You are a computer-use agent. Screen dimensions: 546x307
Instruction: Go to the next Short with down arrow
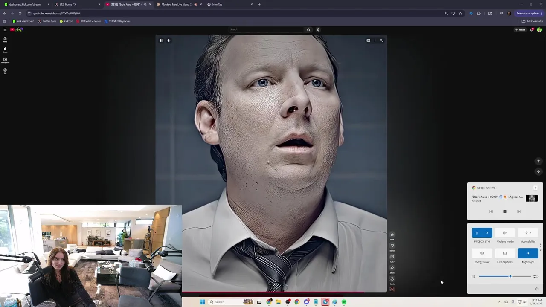point(538,171)
